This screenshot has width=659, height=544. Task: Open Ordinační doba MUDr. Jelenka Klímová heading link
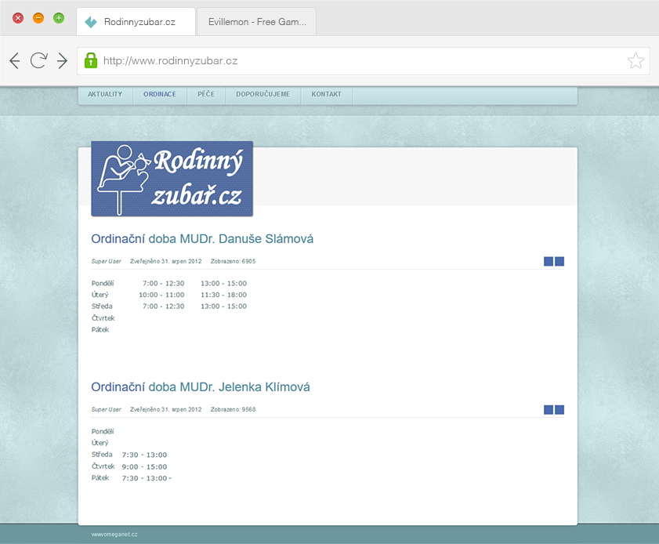click(201, 386)
